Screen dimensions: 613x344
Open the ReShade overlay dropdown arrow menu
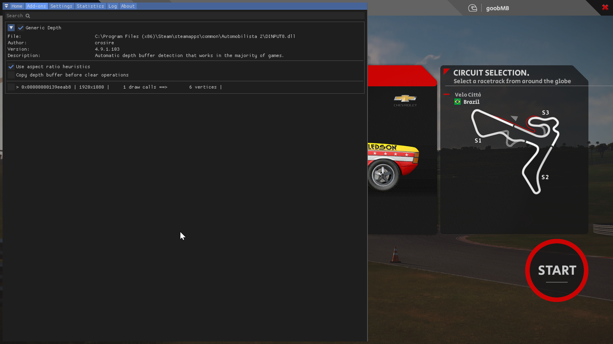click(x=6, y=6)
